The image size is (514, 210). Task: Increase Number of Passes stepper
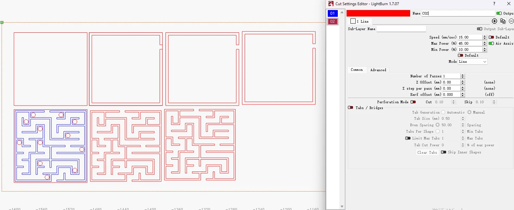pos(463,75)
